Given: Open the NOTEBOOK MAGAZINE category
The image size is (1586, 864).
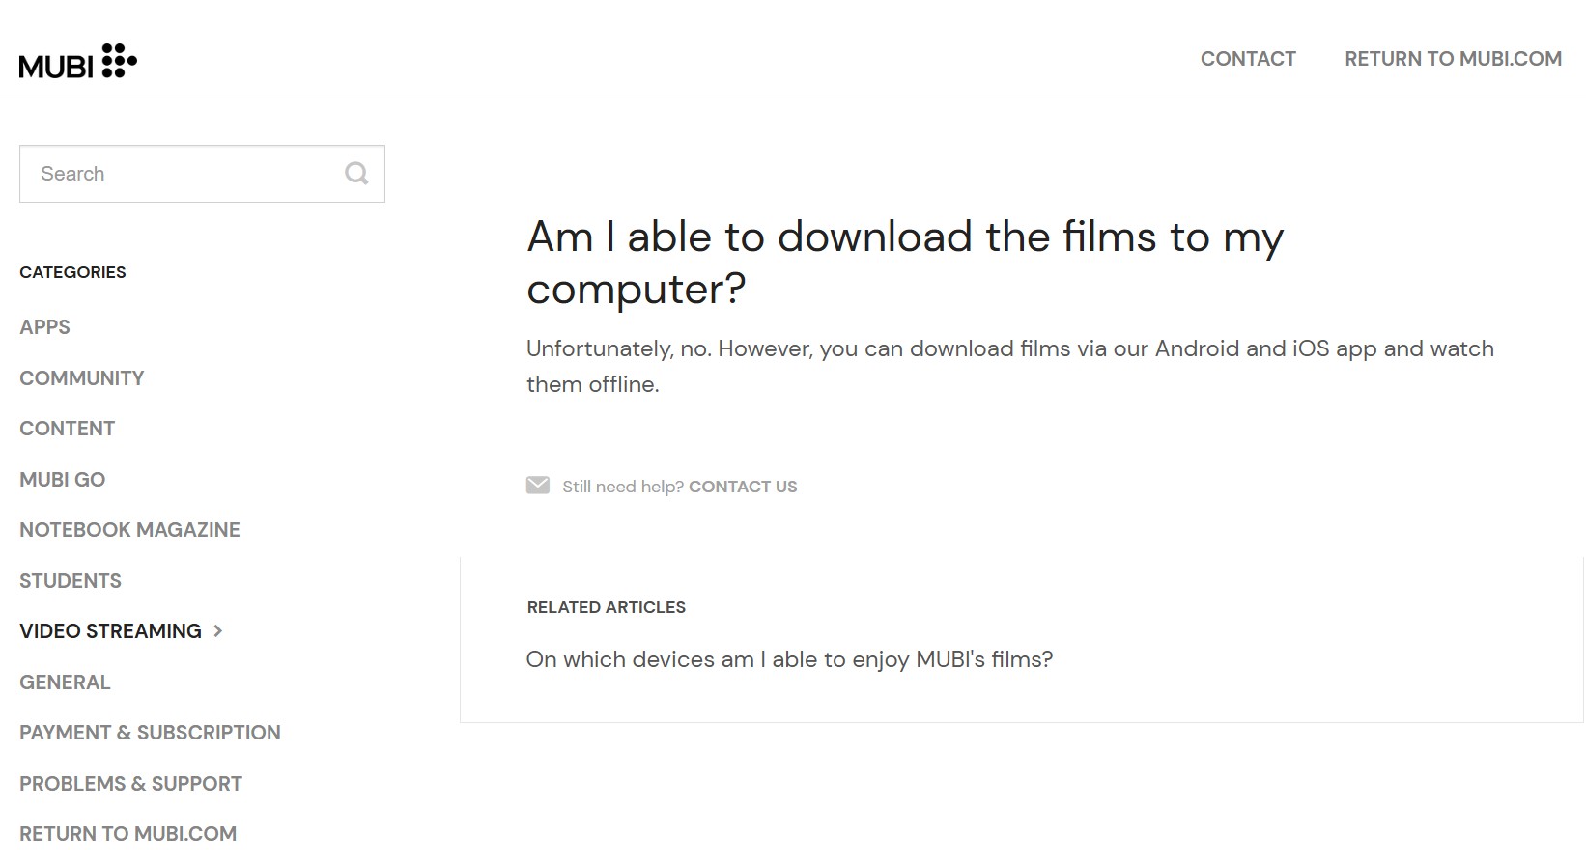Looking at the screenshot, I should point(129,530).
